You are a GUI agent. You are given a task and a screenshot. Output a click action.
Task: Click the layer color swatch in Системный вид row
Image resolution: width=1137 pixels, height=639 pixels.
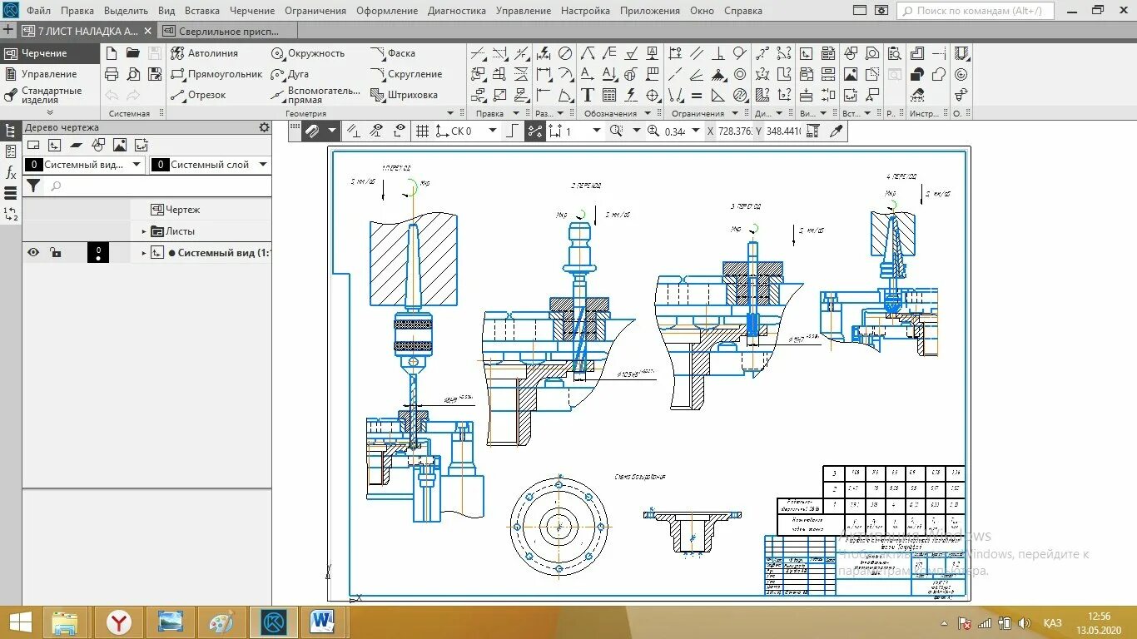(x=98, y=253)
